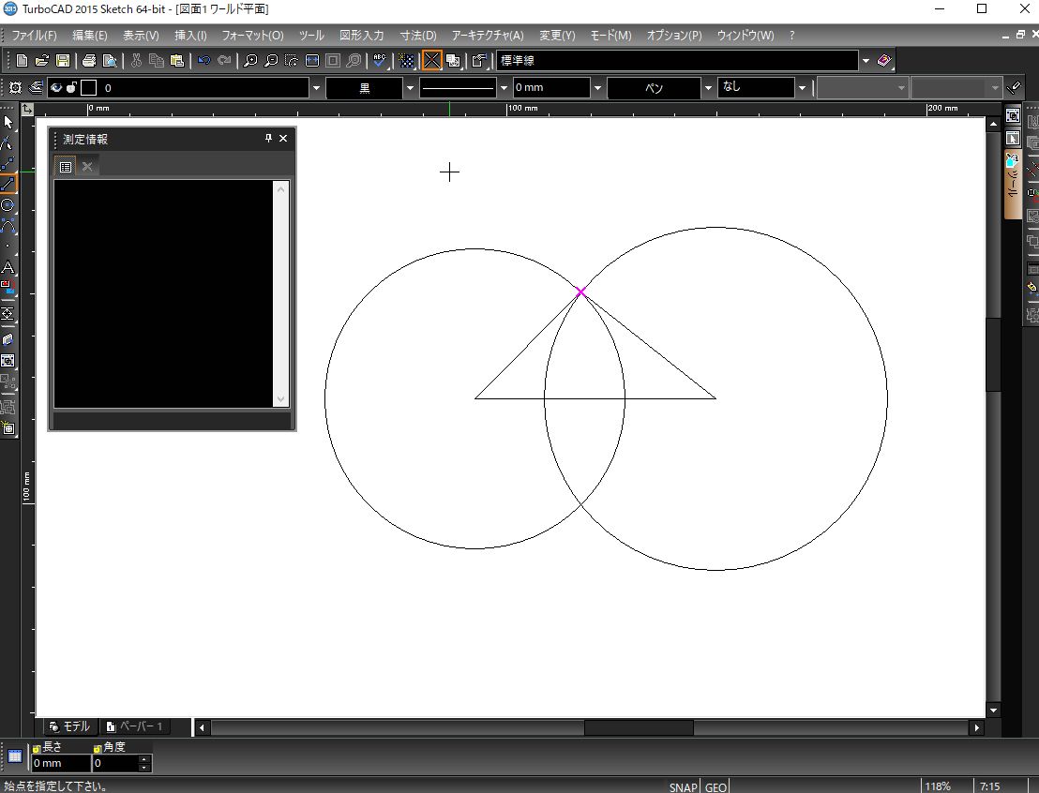
Task: Zoom out with the magnifier minus icon
Action: (x=271, y=61)
